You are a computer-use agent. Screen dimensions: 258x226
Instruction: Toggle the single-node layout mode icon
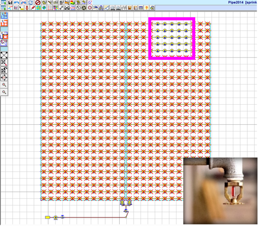point(4,15)
